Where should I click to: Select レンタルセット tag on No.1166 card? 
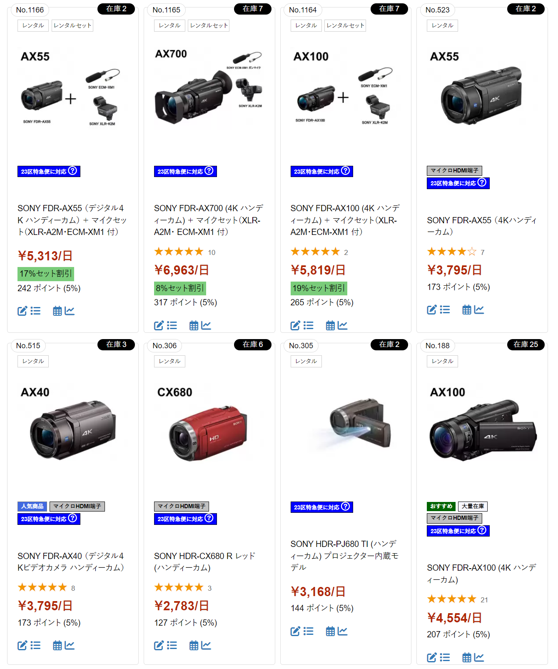[72, 25]
